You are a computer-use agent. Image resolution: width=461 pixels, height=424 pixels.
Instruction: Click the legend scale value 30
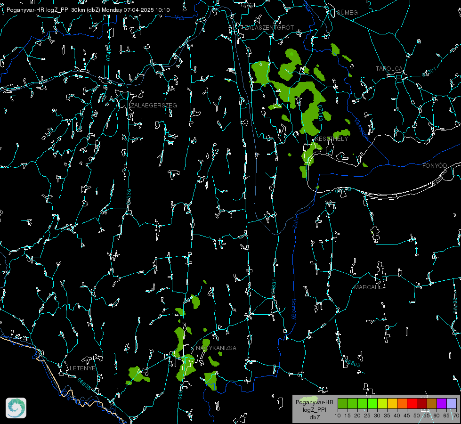pos(377,416)
